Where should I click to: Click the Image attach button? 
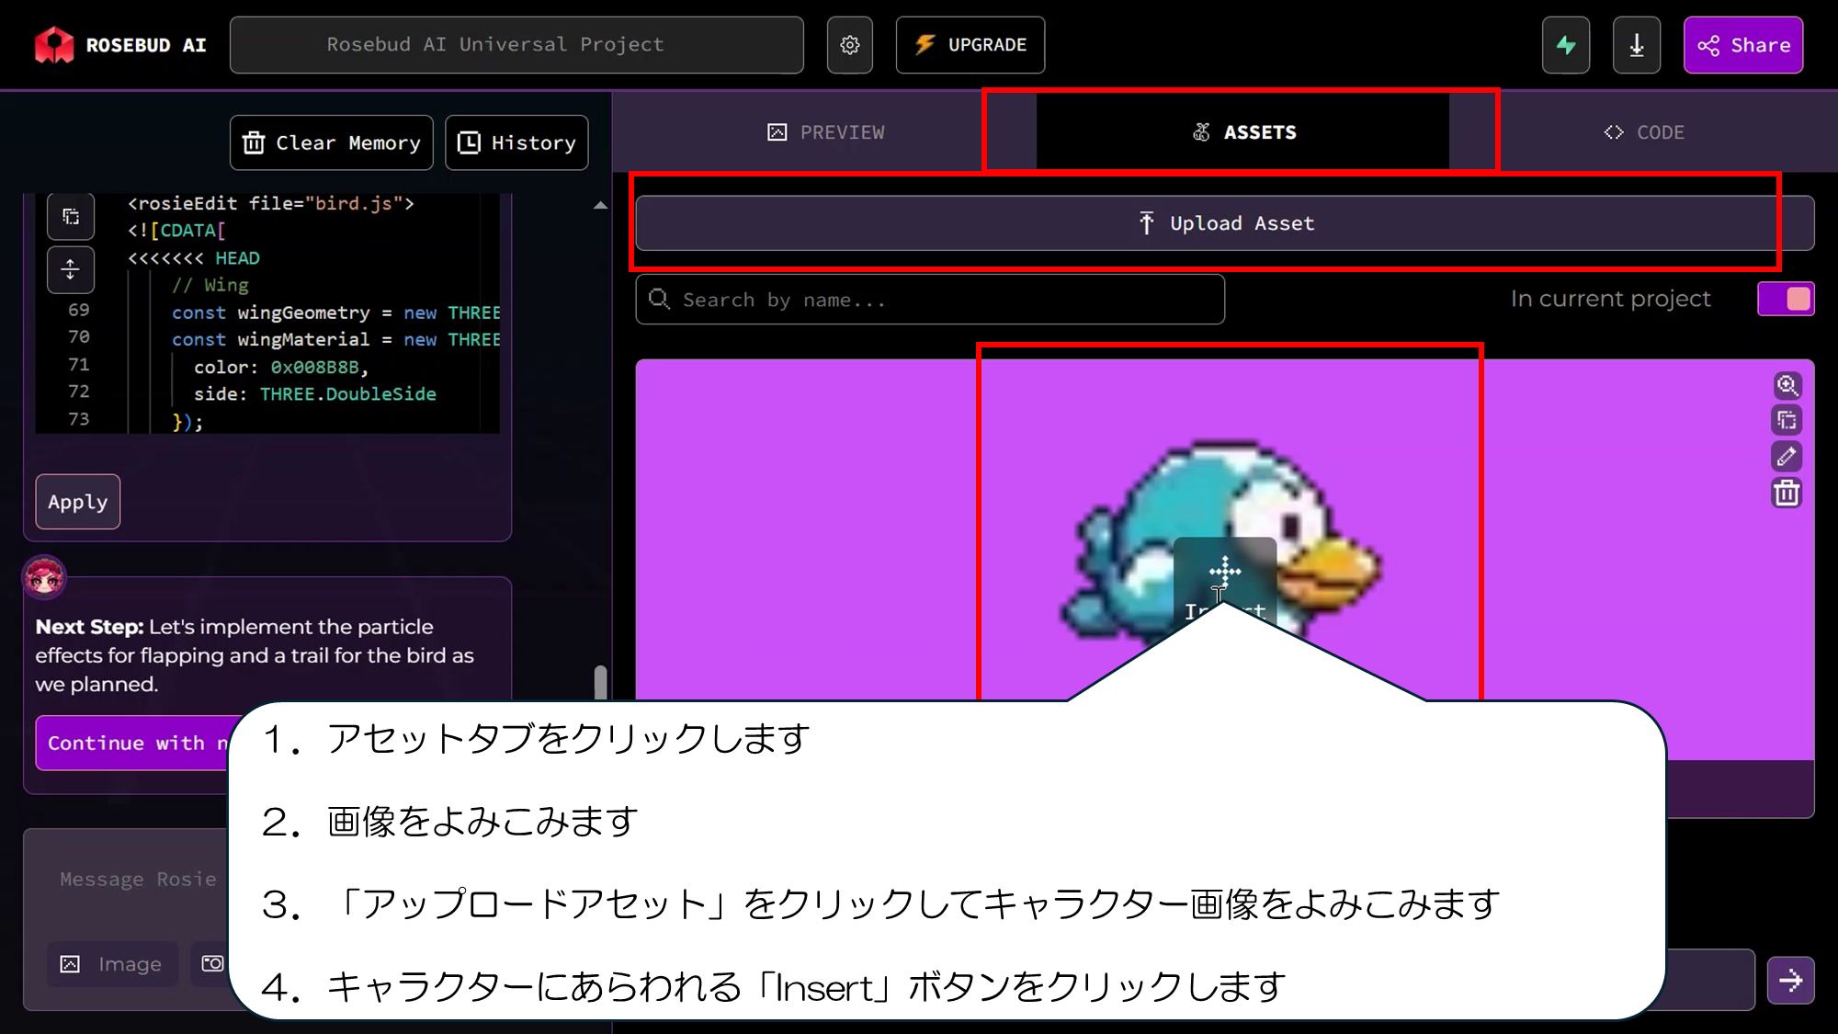point(113,964)
